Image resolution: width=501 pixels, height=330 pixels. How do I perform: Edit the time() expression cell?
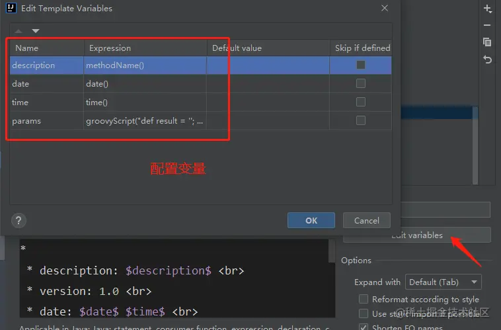[x=145, y=103]
